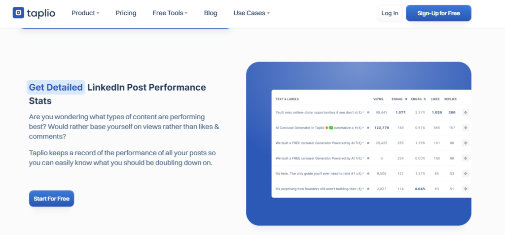Screen dimensions: 505x235
Task: Toggle the eye icon on the million-dollar opportunities row
Action: click(x=368, y=113)
